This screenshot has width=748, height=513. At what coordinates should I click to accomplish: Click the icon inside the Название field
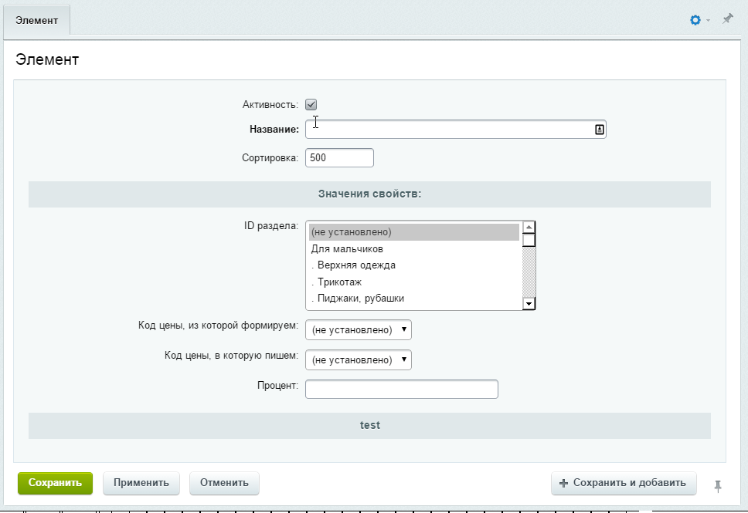599,130
